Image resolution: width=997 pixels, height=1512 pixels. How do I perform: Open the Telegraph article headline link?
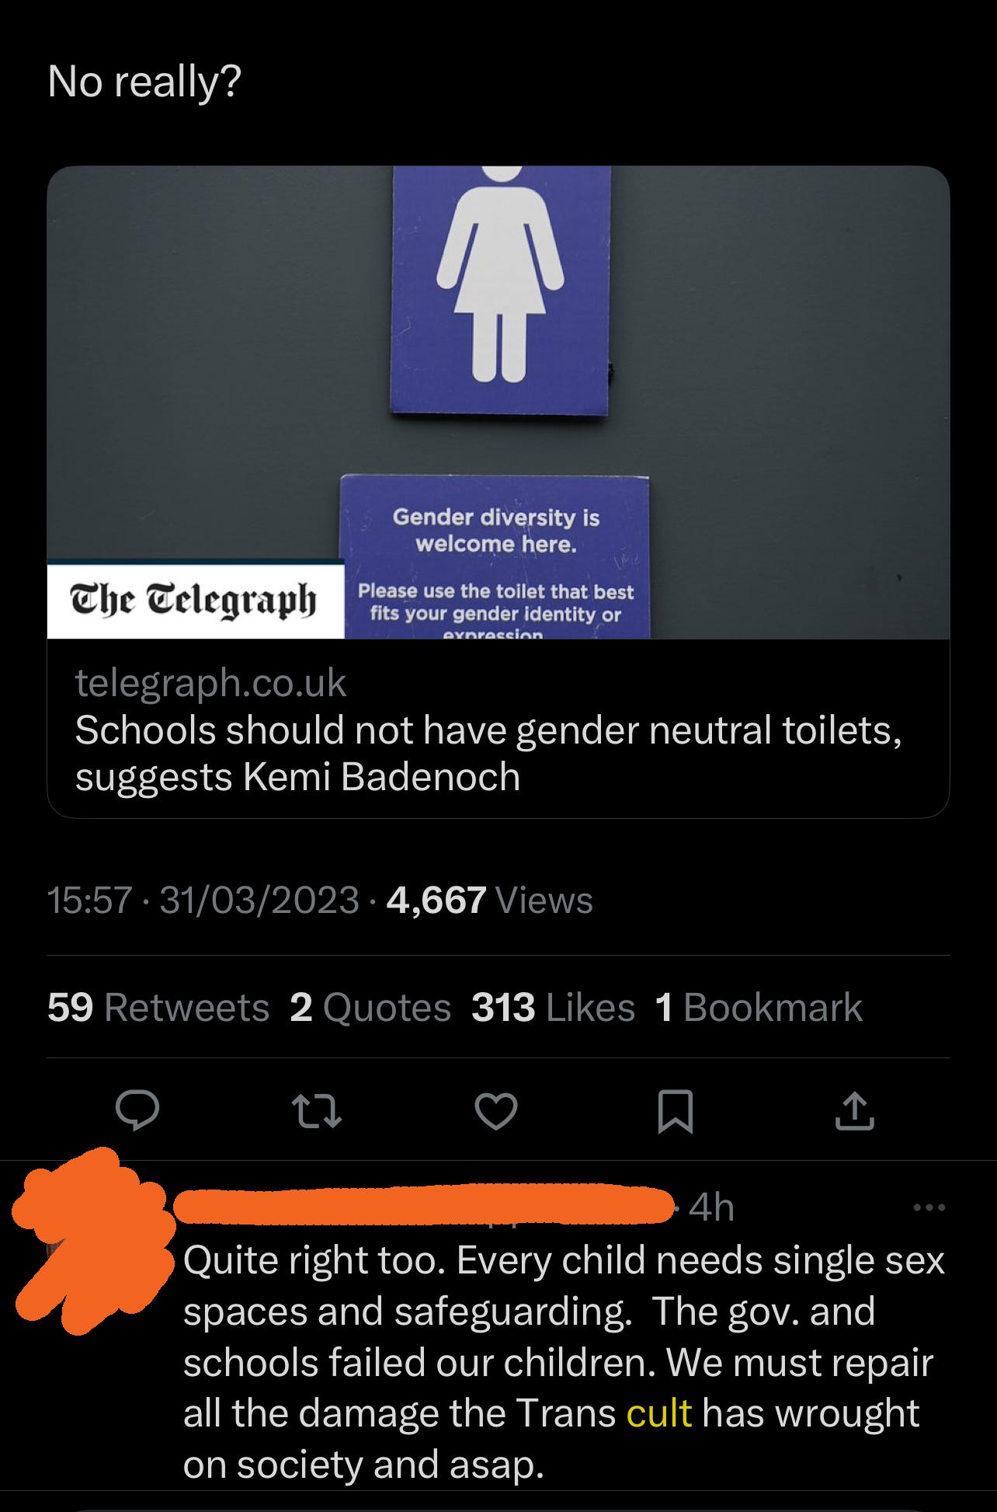click(488, 753)
